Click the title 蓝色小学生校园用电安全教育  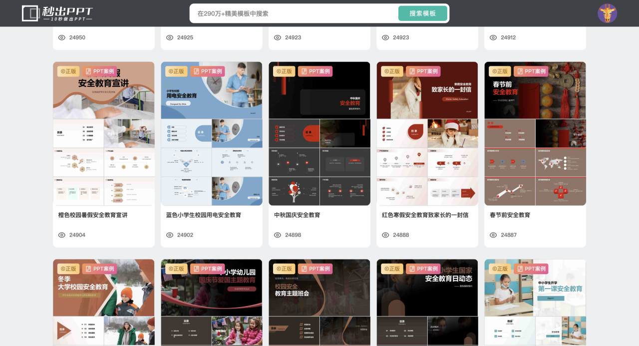[x=204, y=215]
